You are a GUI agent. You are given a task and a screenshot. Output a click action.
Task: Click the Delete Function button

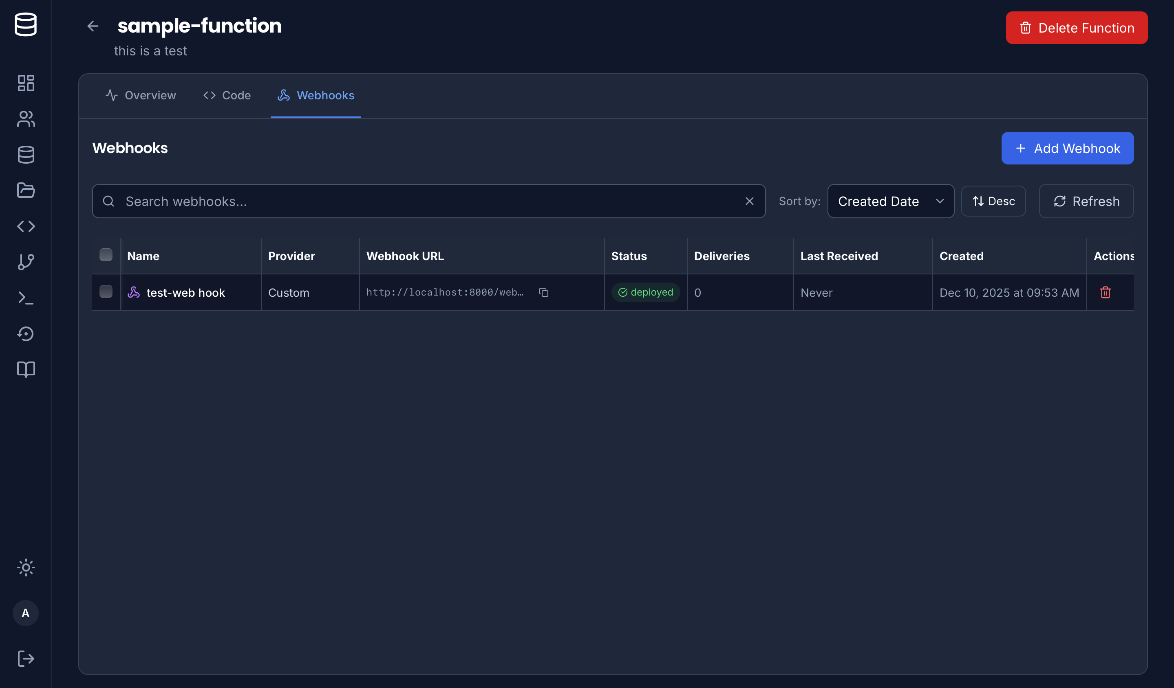click(x=1076, y=27)
